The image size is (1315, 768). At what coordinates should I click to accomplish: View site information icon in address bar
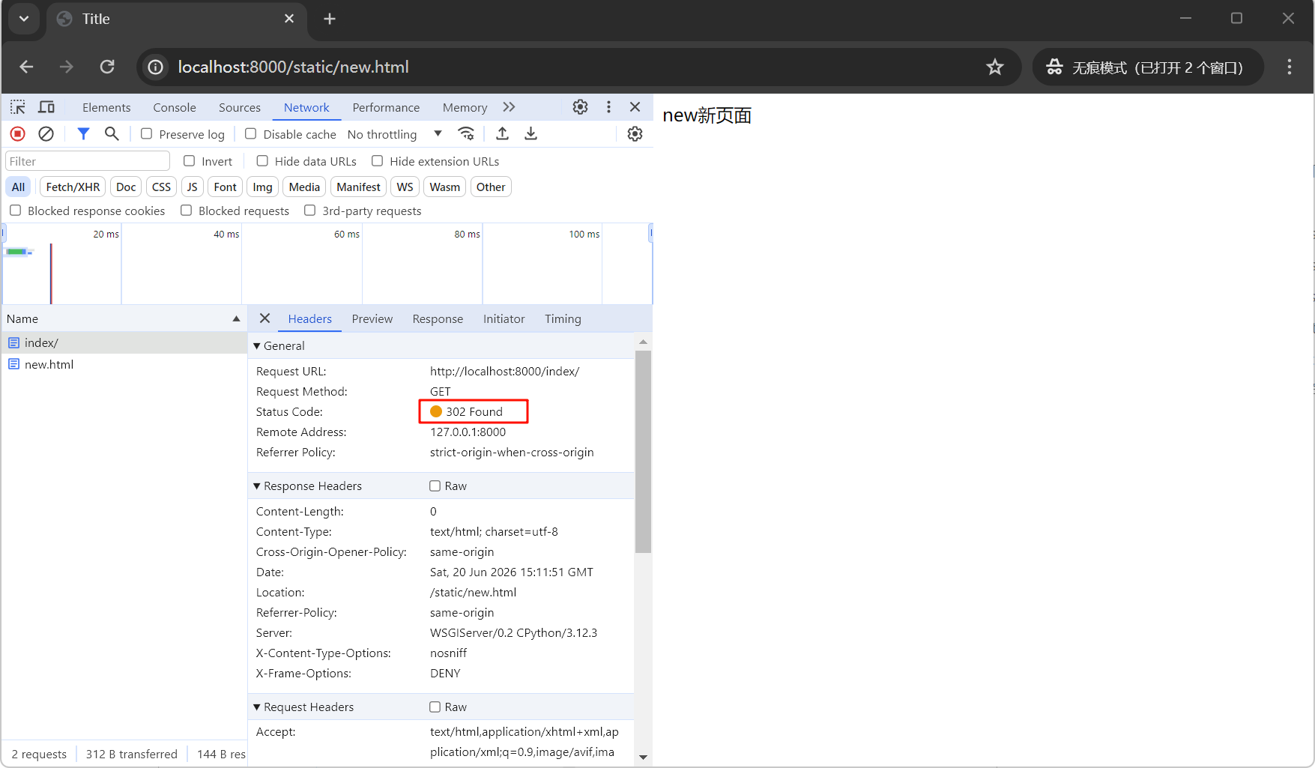pos(155,67)
